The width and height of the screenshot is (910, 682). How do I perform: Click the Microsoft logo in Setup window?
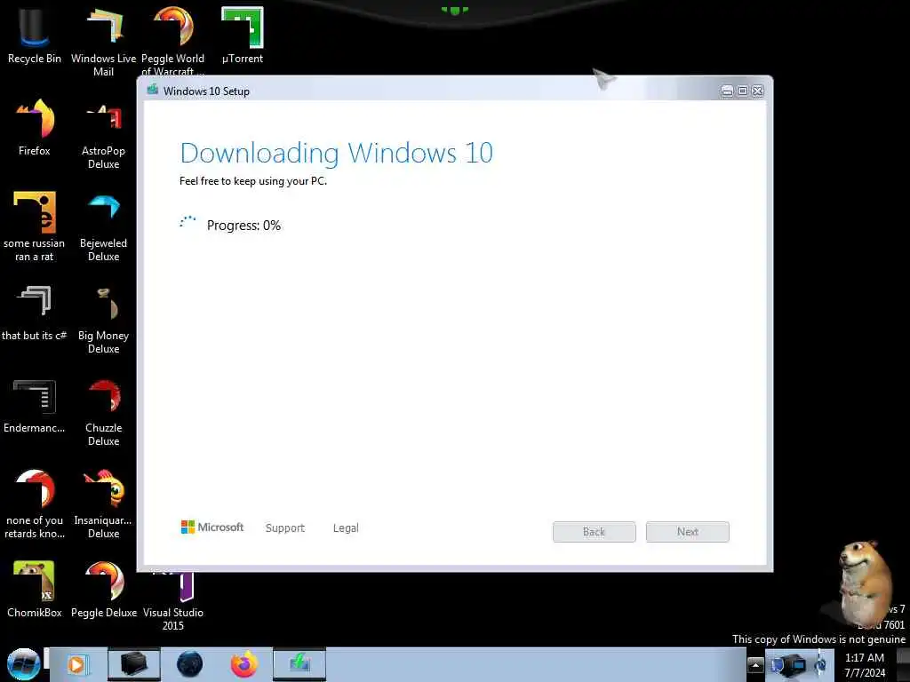(x=212, y=527)
